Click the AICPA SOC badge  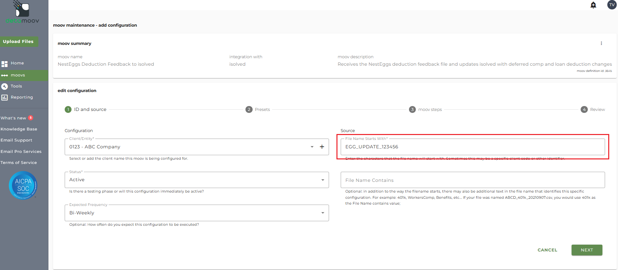coord(23,185)
